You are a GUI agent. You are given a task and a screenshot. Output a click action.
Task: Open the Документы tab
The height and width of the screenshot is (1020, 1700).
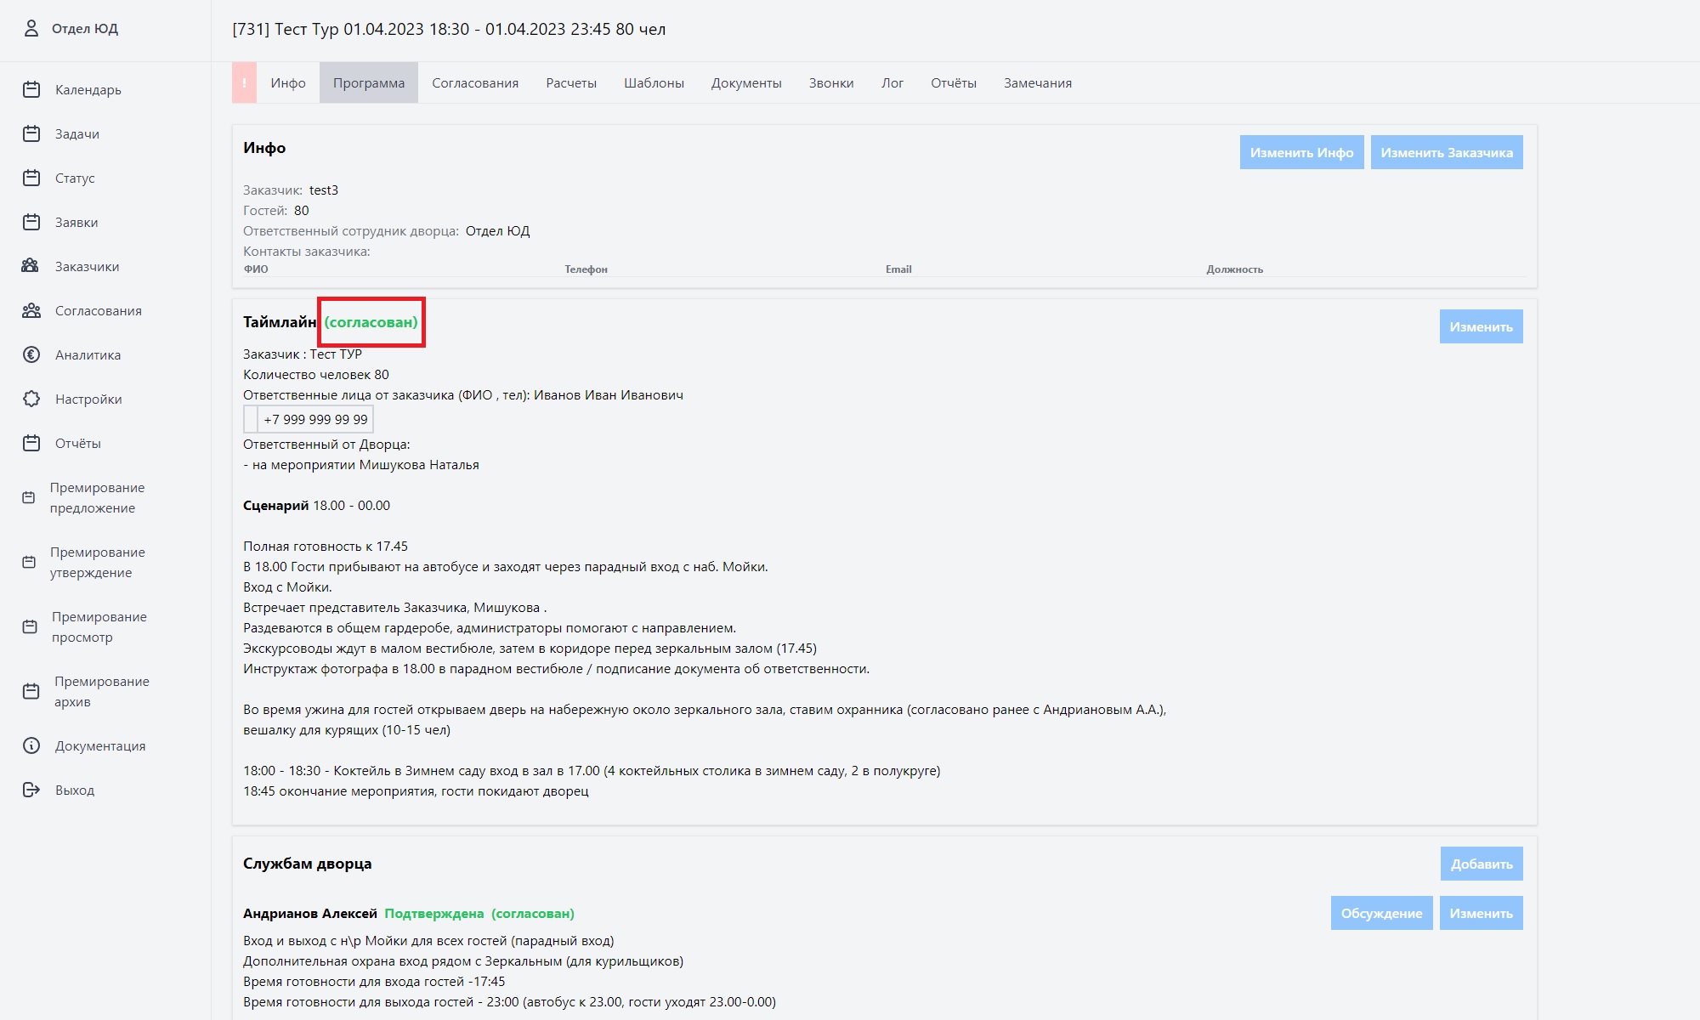pos(746,82)
